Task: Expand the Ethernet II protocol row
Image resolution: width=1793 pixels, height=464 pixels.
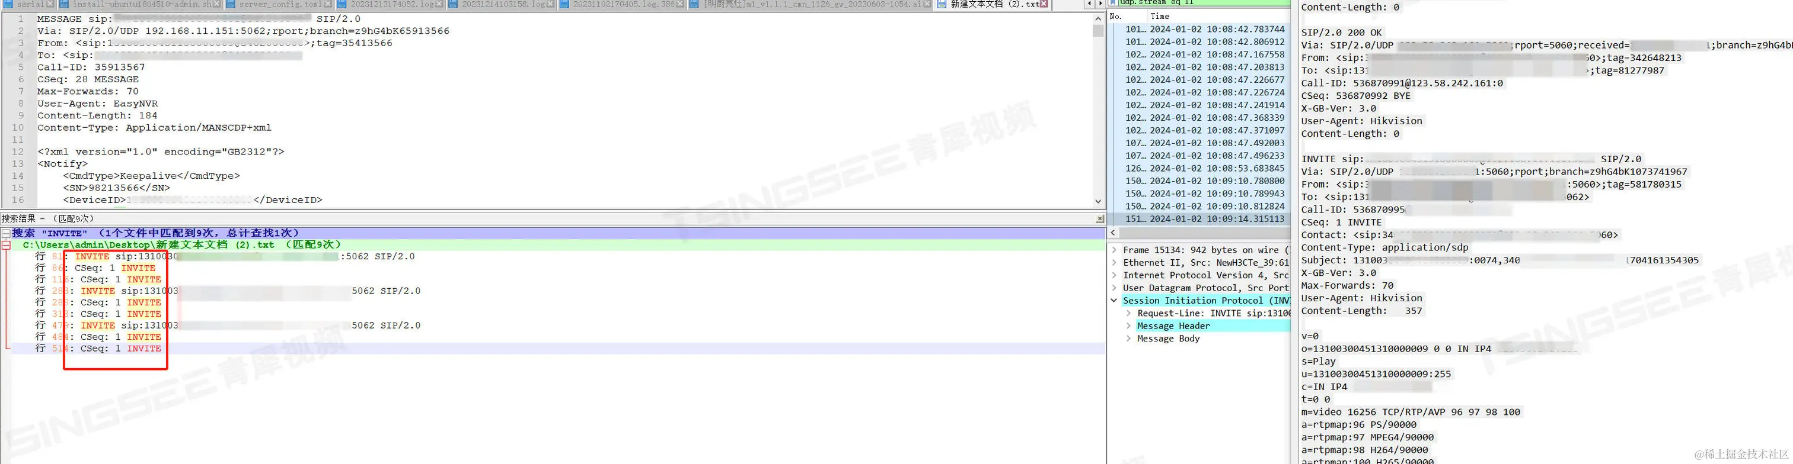Action: coord(1114,263)
